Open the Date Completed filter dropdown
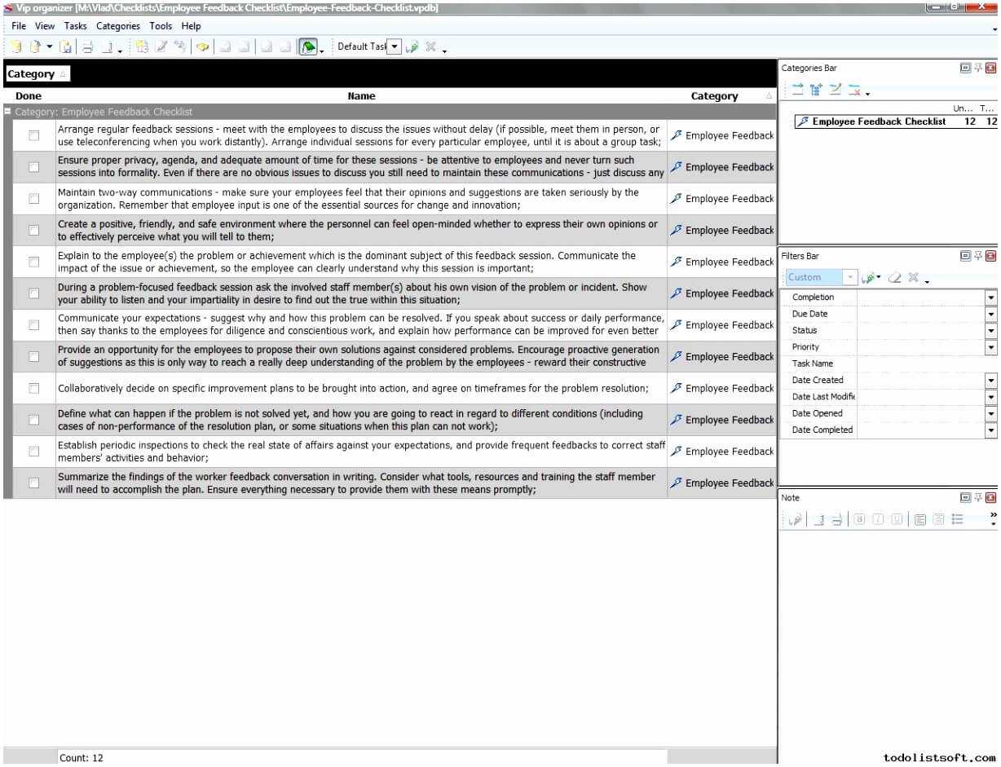The width and height of the screenshot is (1001, 767). [990, 430]
